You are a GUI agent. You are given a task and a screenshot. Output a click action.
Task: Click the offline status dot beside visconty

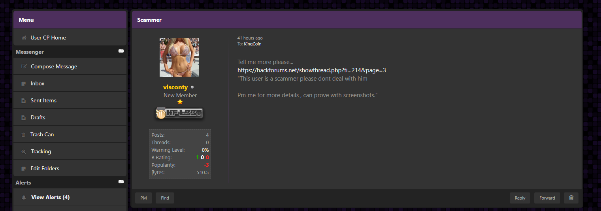192,87
